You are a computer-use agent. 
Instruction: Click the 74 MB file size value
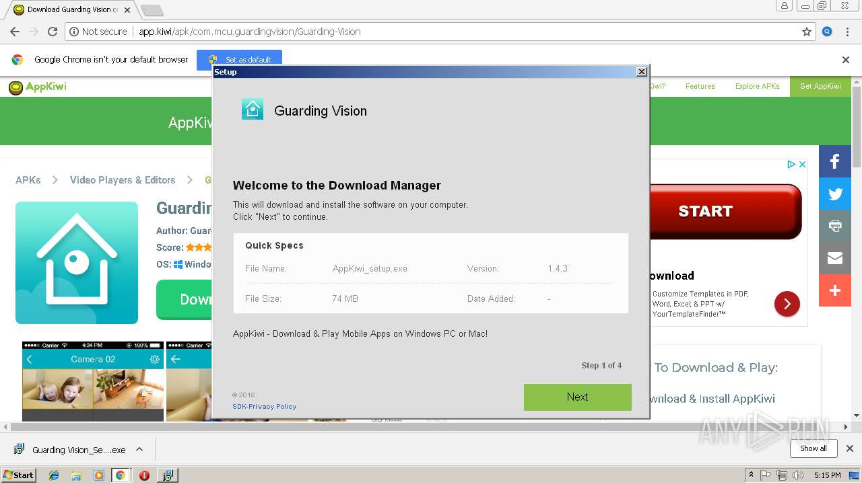click(345, 298)
